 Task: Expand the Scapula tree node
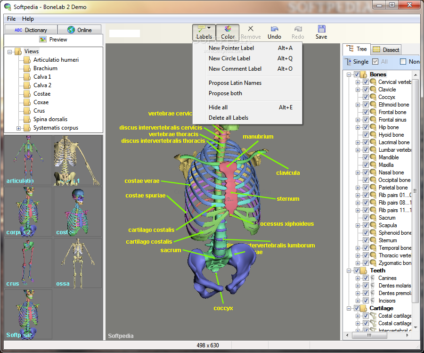(x=358, y=225)
